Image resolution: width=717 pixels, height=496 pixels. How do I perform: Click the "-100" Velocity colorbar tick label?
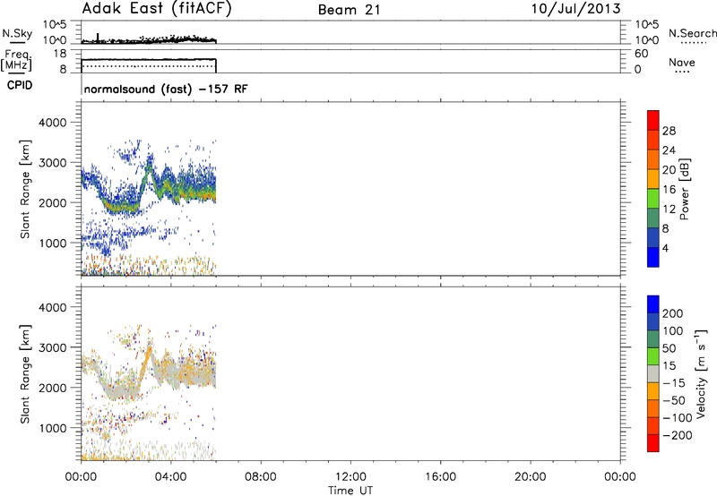(678, 418)
